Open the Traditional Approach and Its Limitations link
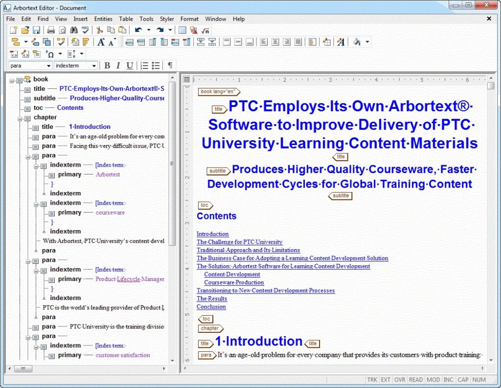This screenshot has height=388, width=501. pyautogui.click(x=248, y=250)
